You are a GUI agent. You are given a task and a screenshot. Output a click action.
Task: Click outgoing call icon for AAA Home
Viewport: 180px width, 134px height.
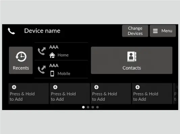(42, 51)
